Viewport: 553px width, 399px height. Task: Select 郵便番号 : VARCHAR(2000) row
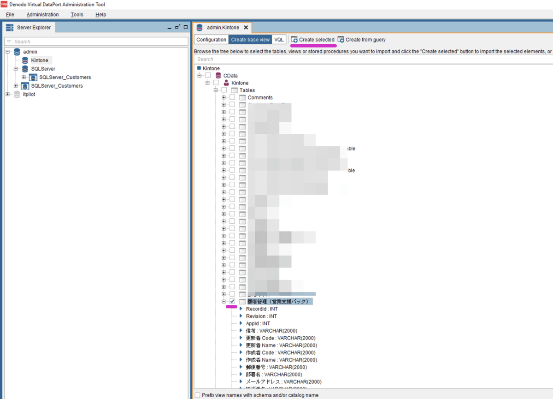coord(276,367)
